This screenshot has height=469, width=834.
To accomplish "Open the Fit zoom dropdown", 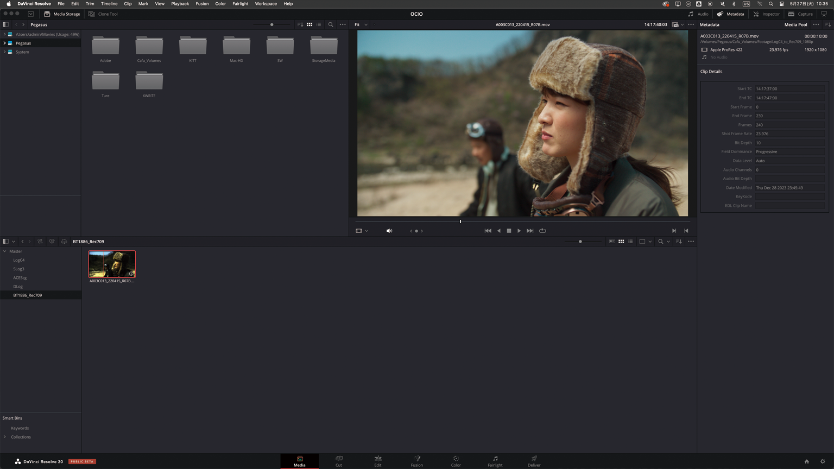I will 361,24.
